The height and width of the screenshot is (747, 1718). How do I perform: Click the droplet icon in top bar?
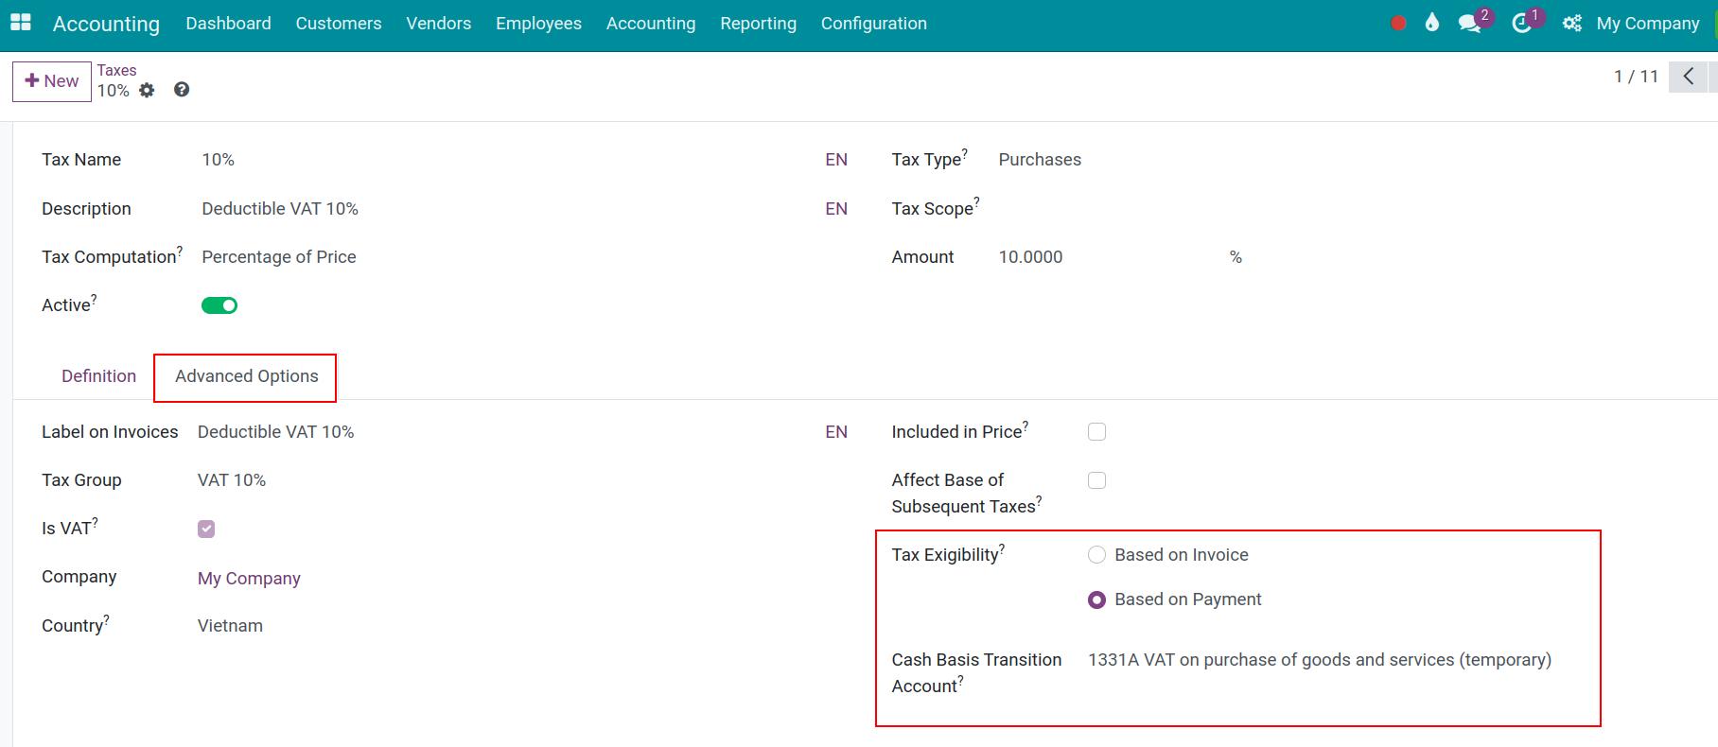pos(1431,23)
